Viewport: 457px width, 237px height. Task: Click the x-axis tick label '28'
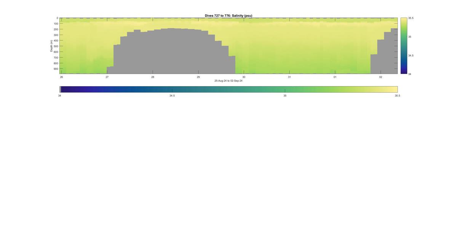tap(153, 77)
